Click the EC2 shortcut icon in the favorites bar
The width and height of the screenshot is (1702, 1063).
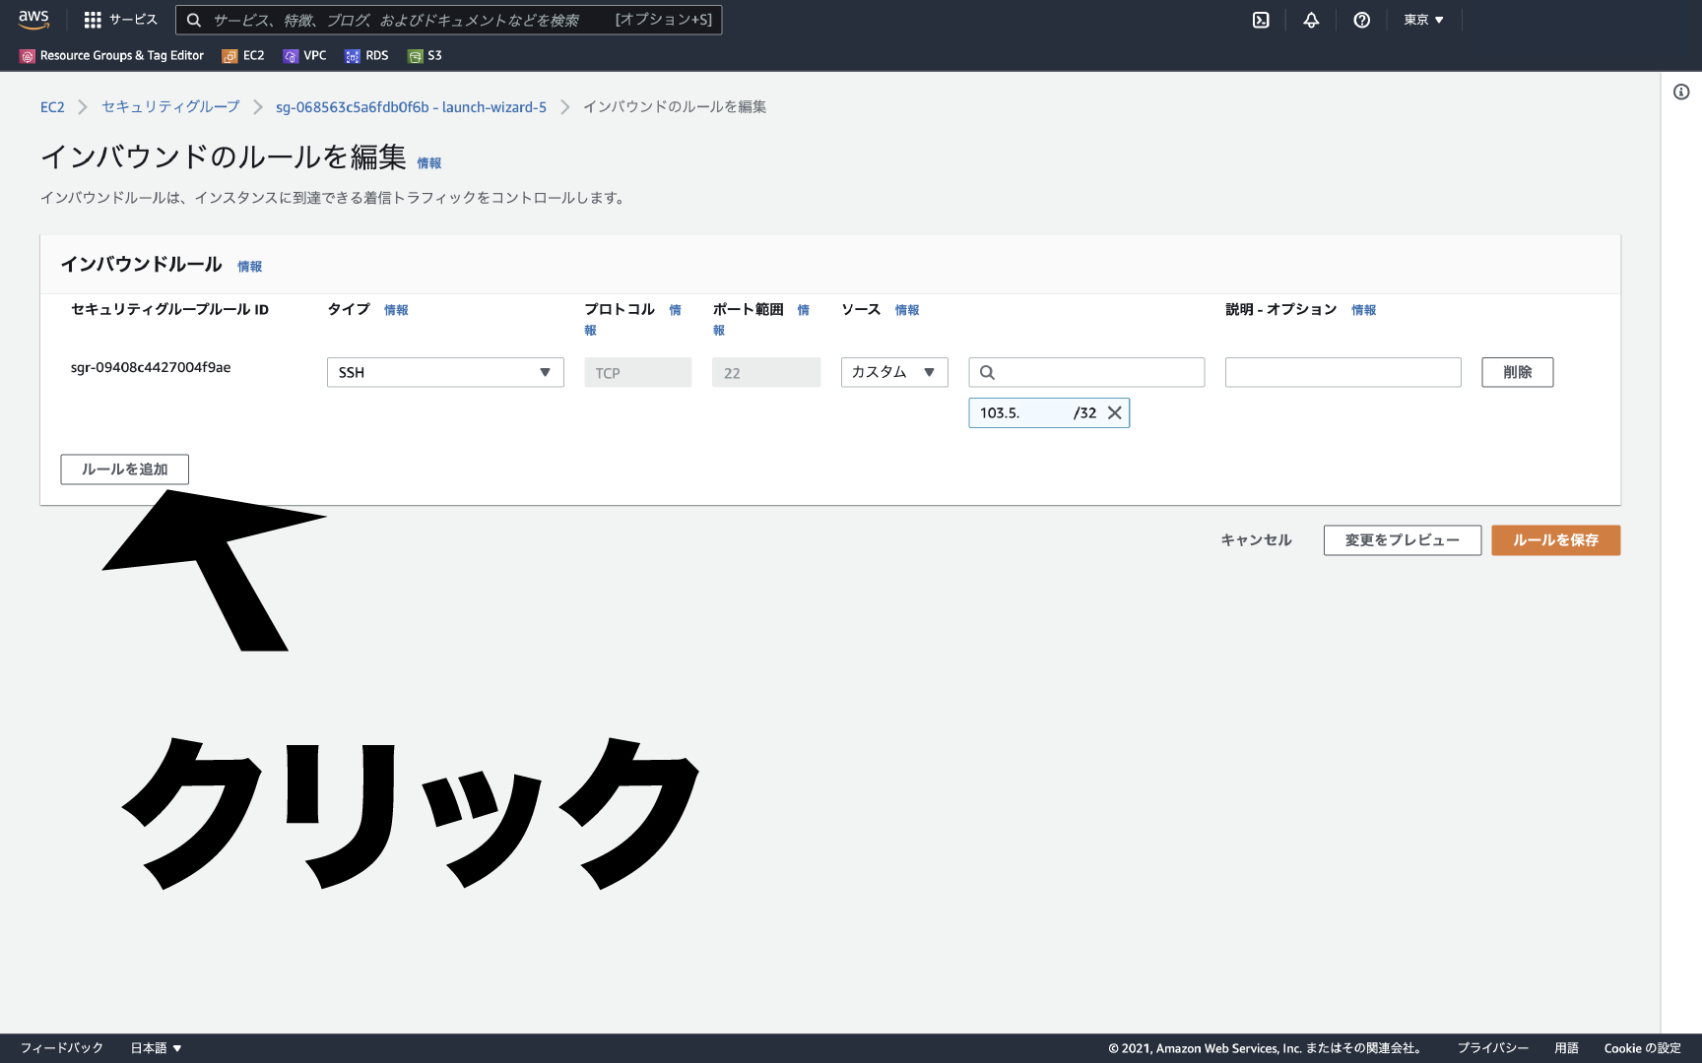click(x=229, y=56)
